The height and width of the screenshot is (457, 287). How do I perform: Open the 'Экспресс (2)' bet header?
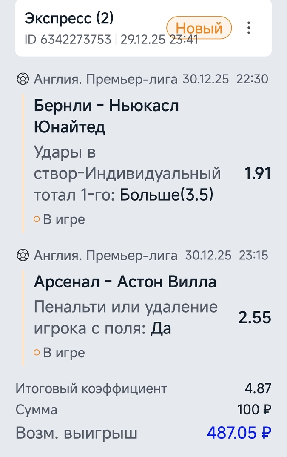(x=69, y=18)
